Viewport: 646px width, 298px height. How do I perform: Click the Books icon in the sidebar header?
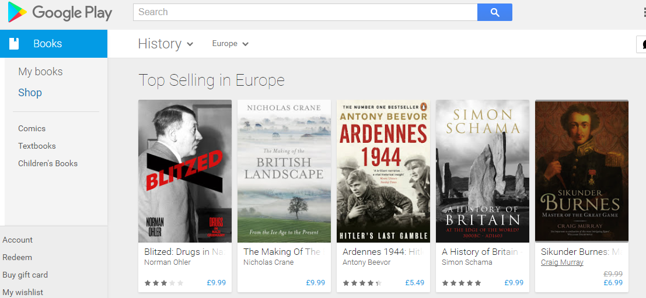click(14, 44)
